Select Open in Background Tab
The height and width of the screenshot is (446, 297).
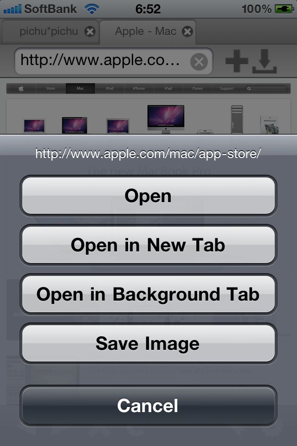click(148, 294)
